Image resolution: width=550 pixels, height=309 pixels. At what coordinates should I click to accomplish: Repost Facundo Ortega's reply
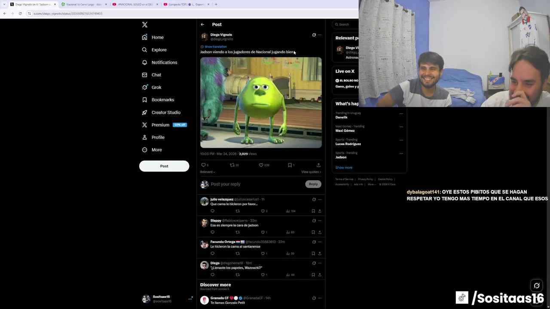pyautogui.click(x=238, y=254)
